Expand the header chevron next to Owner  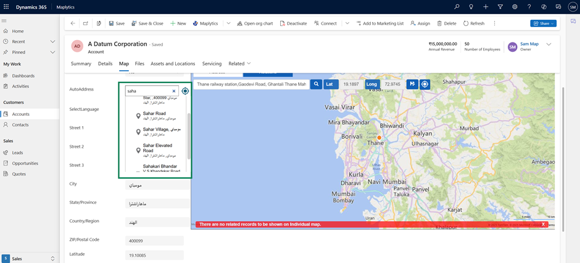coord(549,45)
